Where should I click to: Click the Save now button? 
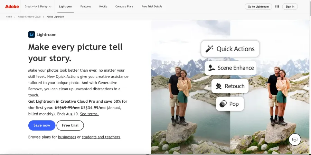click(x=42, y=125)
